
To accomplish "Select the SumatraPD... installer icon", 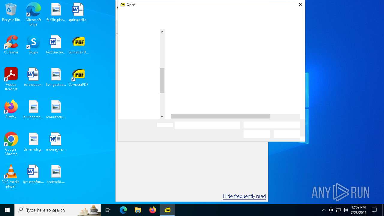I will click(x=78, y=45).
